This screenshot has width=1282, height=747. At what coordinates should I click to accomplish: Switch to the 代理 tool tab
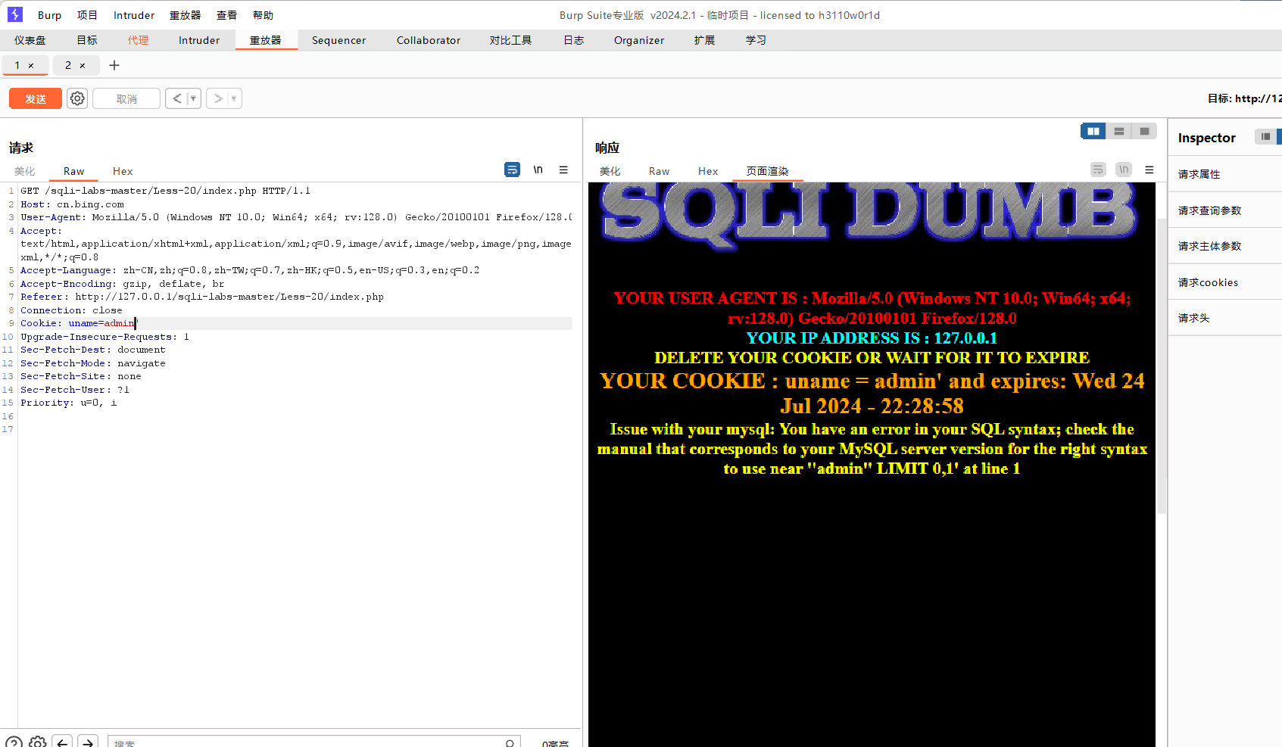pyautogui.click(x=139, y=40)
